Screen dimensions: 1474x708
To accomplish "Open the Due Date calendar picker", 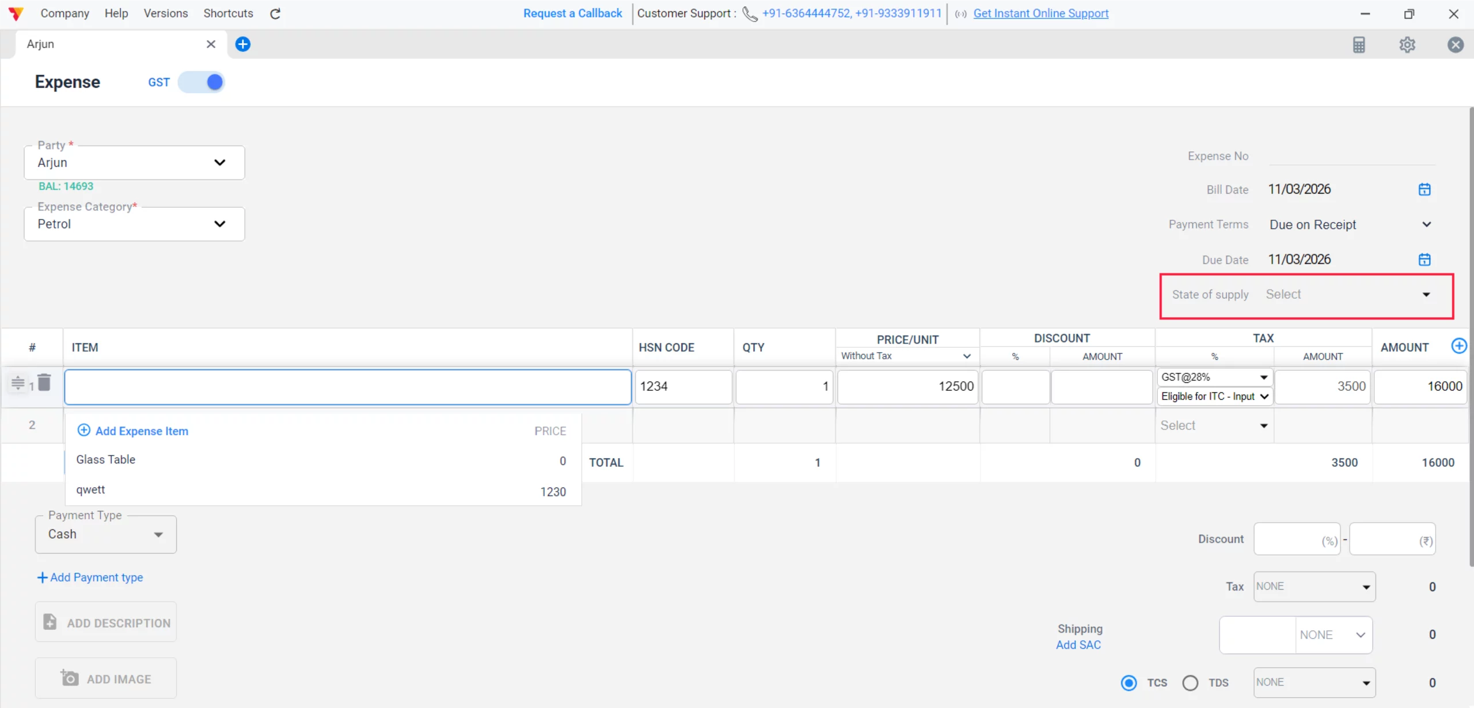I will click(1424, 259).
